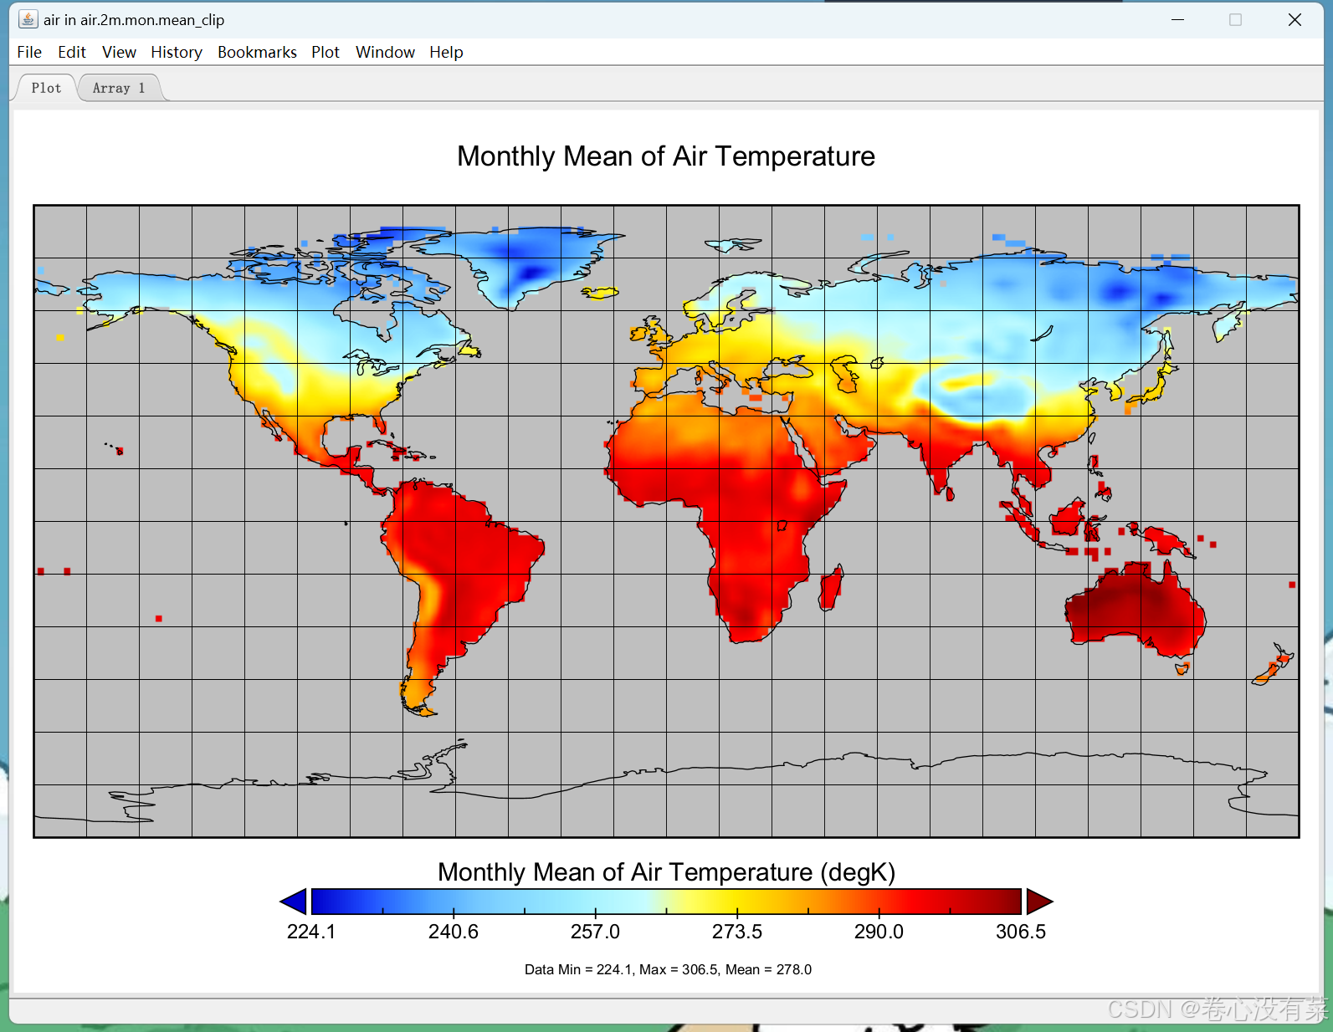
Task: Click the colorbar value 257.0
Action: pyautogui.click(x=595, y=932)
